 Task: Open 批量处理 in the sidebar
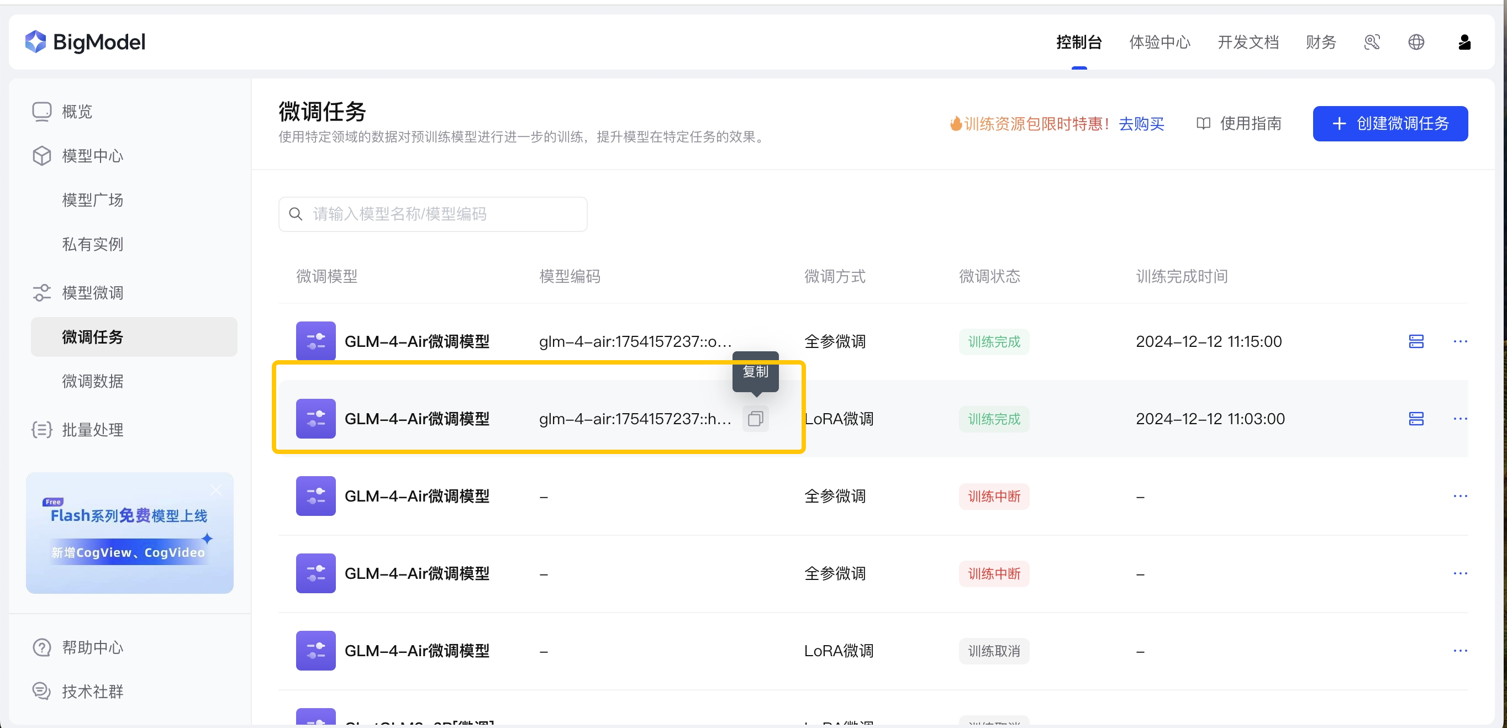pyautogui.click(x=78, y=430)
